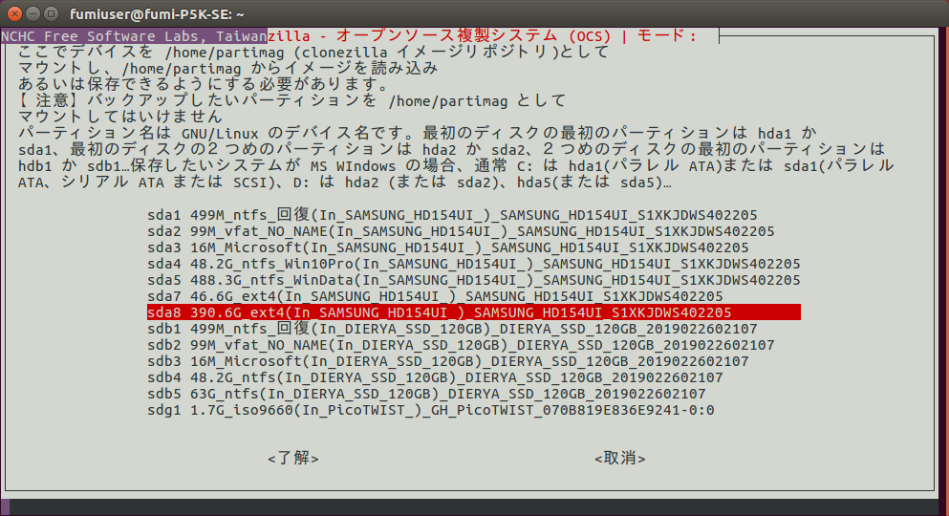Maximize the terminal window

(x=51, y=14)
